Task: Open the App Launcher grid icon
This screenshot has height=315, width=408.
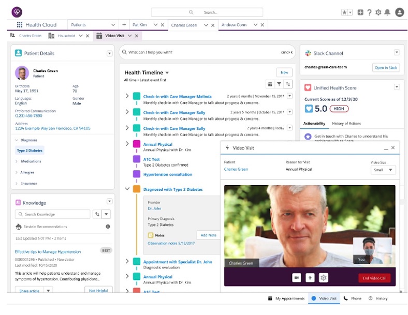Action: (x=20, y=25)
